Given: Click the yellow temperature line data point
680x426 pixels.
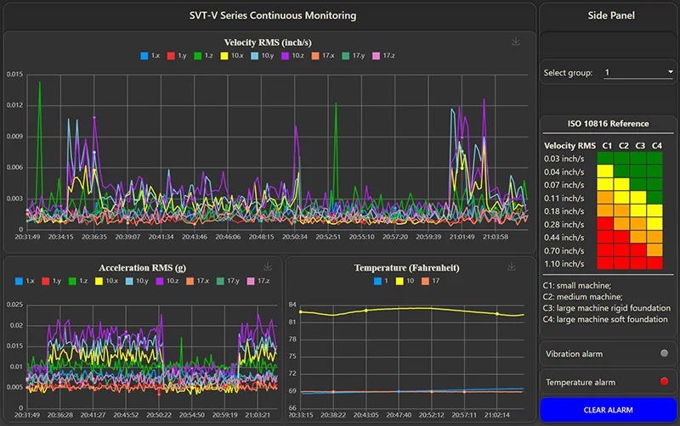Looking at the screenshot, I should tap(366, 311).
